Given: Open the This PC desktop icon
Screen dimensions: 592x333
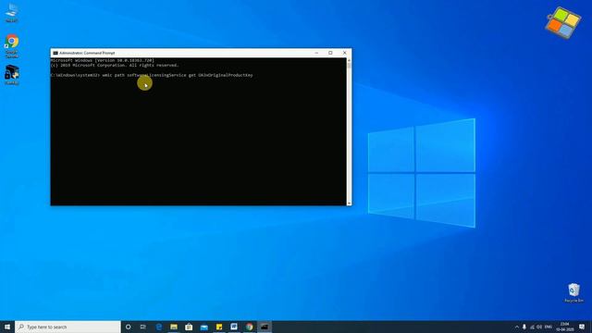Looking at the screenshot, I should 12,12.
